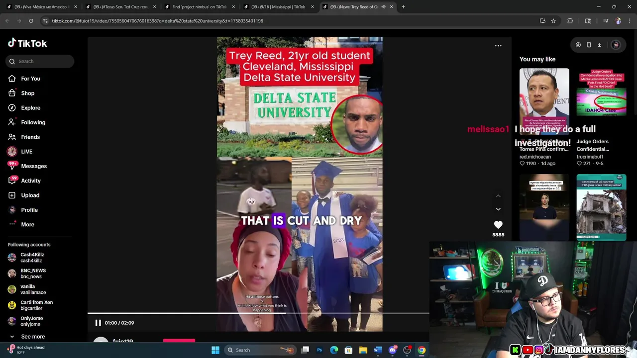Open BNC_NEWS account

[33, 273]
